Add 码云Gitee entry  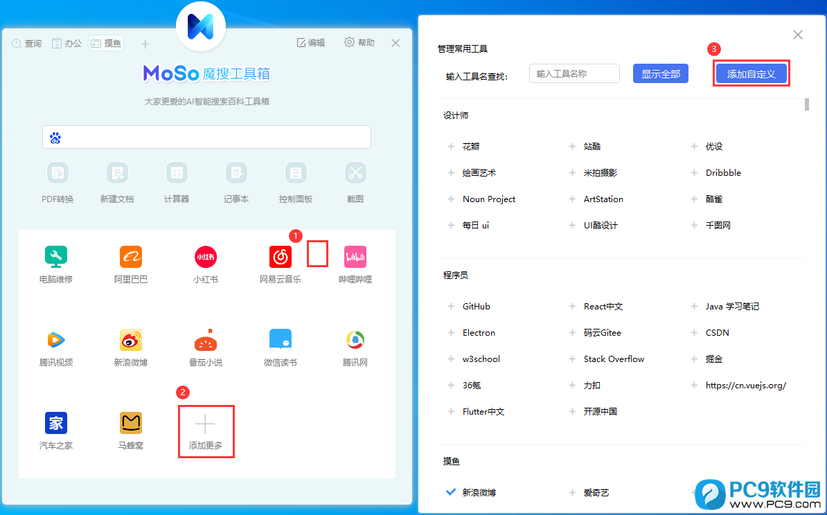pos(572,333)
